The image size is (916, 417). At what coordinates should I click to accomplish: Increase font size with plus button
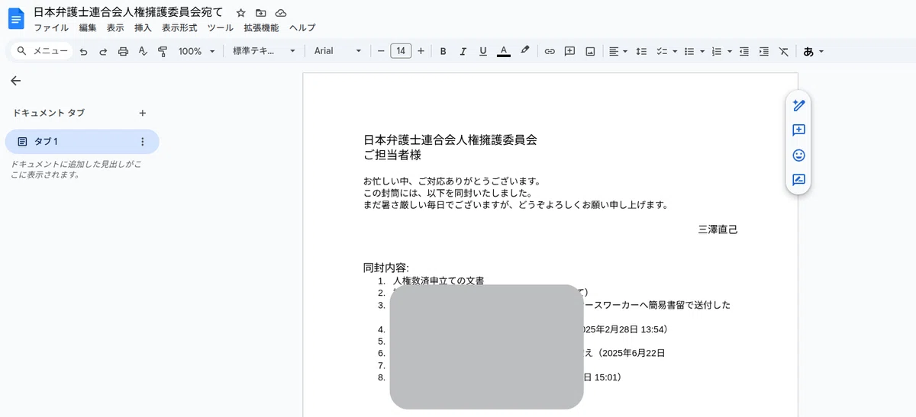[421, 51]
